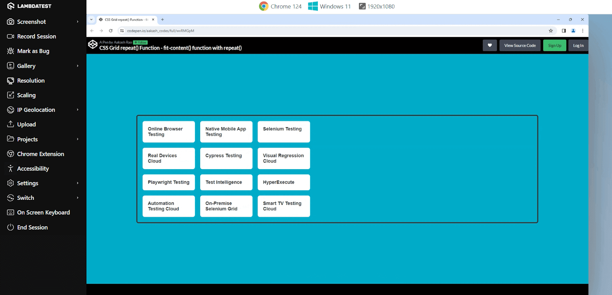Expand the Switch submenu chevron
The image size is (612, 295).
[x=78, y=198]
